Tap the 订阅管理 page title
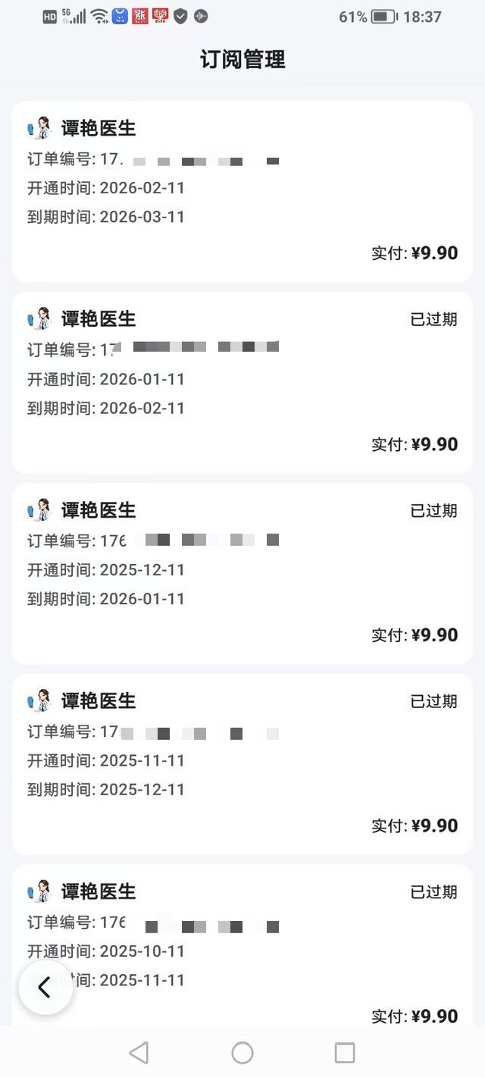Image resolution: width=485 pixels, height=1078 pixels. 242,60
